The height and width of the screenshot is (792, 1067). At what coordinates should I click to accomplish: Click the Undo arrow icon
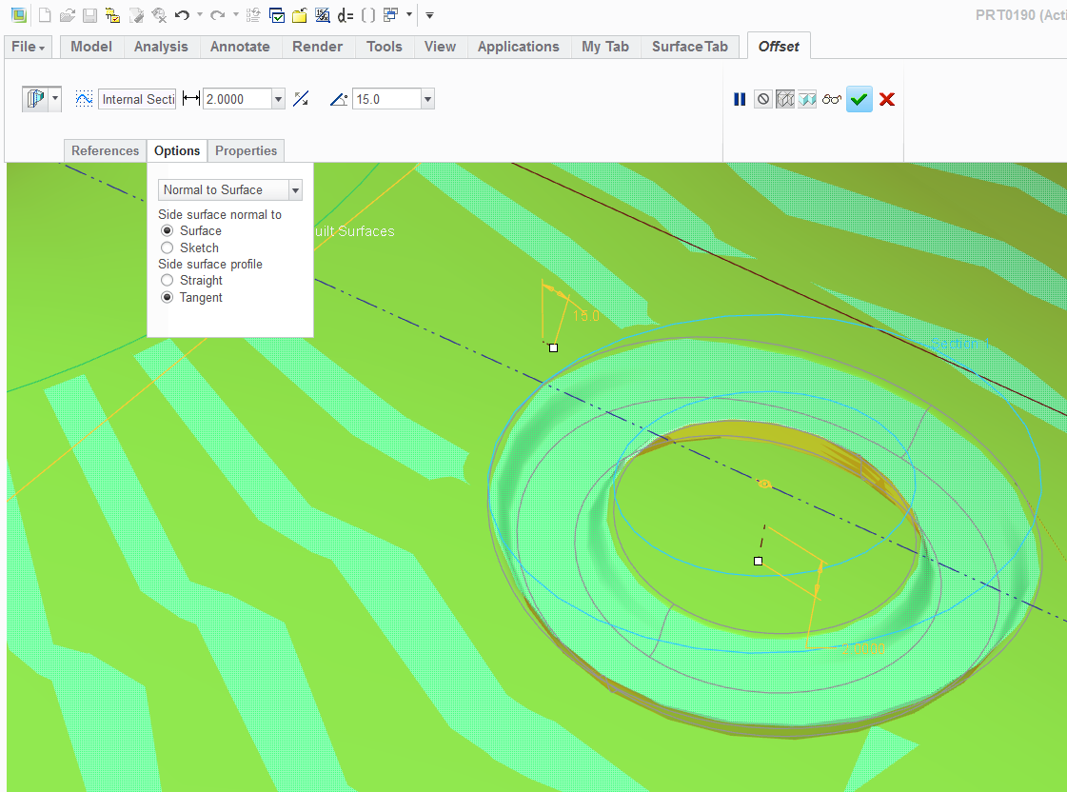pos(182,15)
